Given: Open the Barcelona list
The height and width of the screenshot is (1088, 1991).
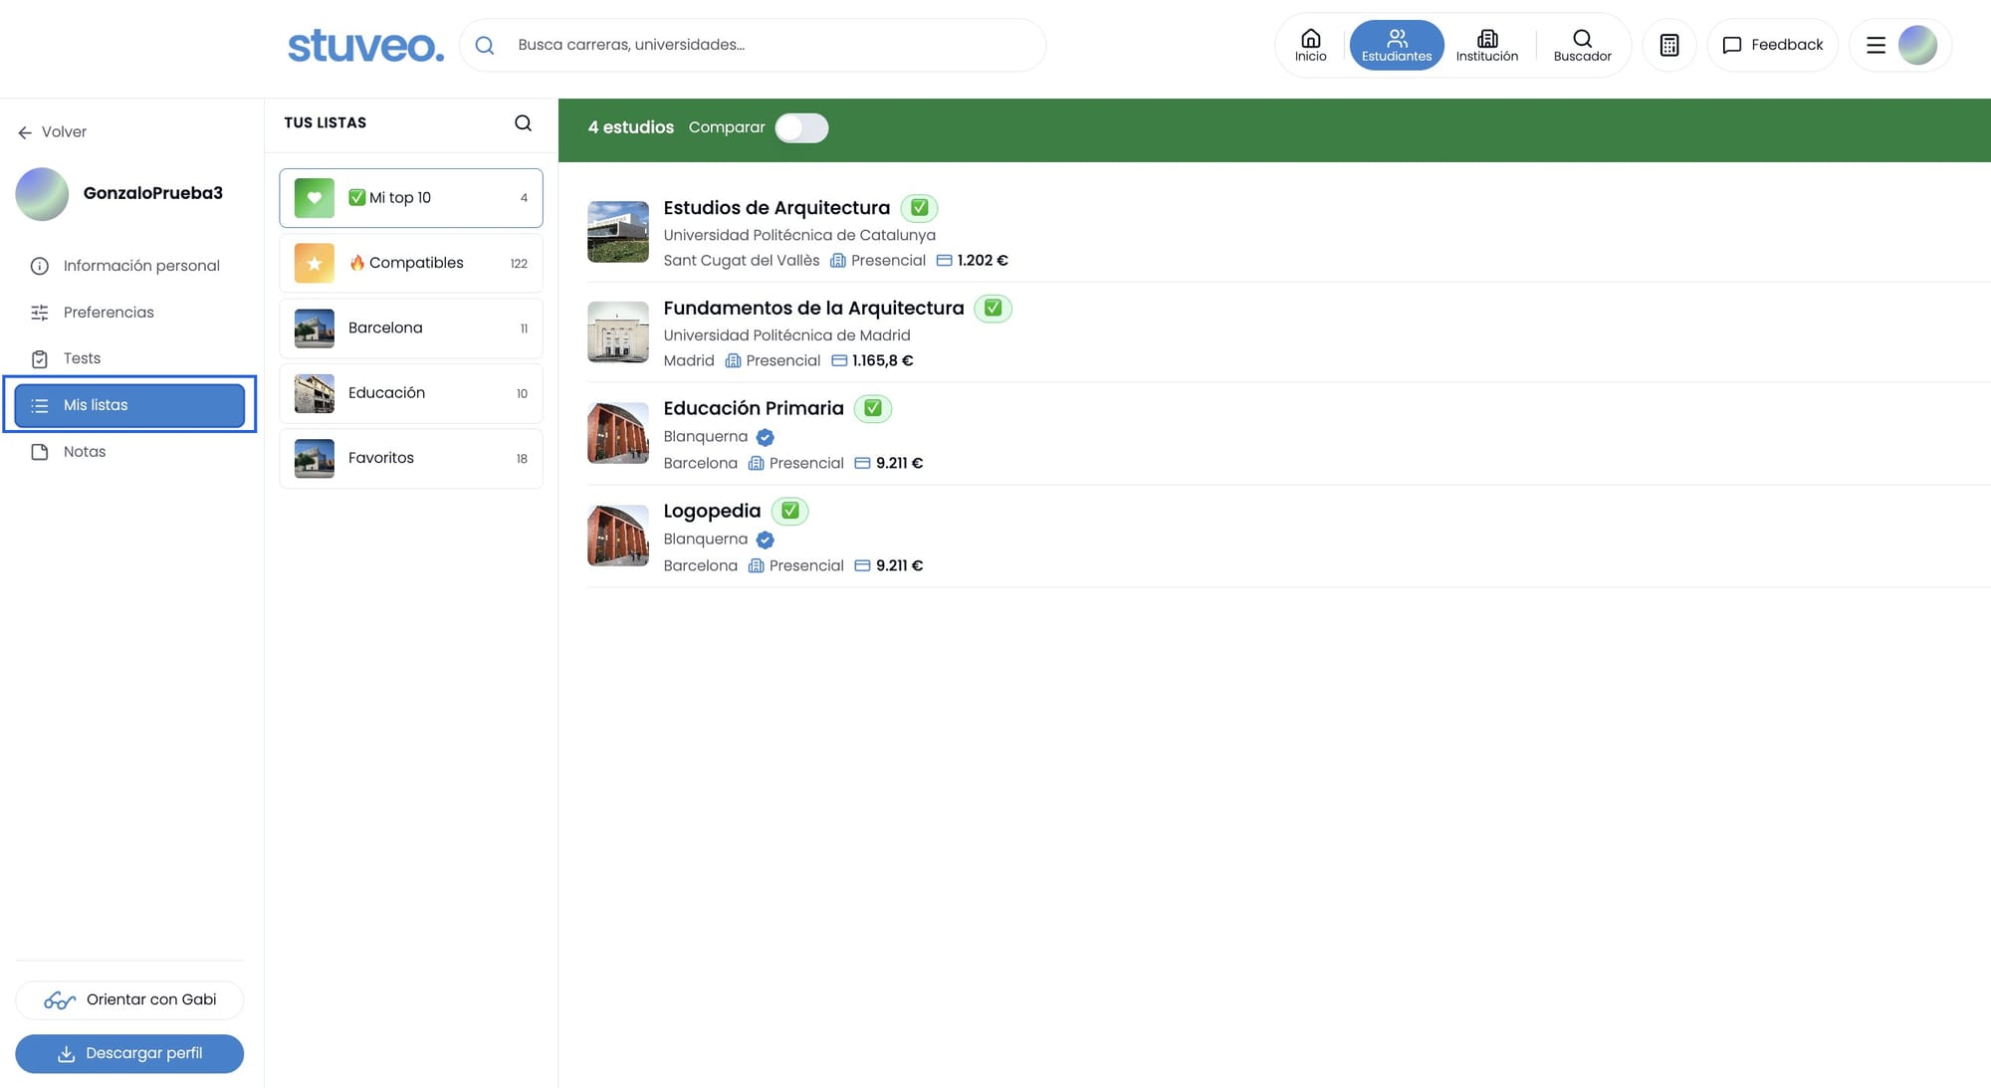Looking at the screenshot, I should [x=411, y=328].
